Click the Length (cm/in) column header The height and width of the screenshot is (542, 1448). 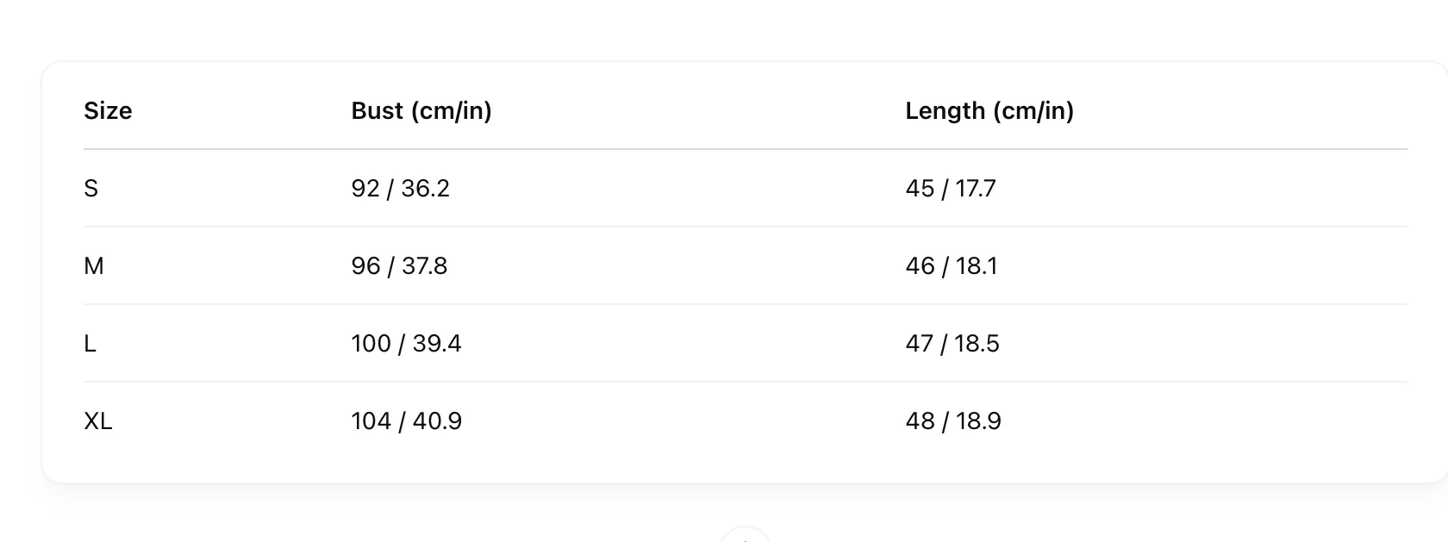click(x=989, y=111)
